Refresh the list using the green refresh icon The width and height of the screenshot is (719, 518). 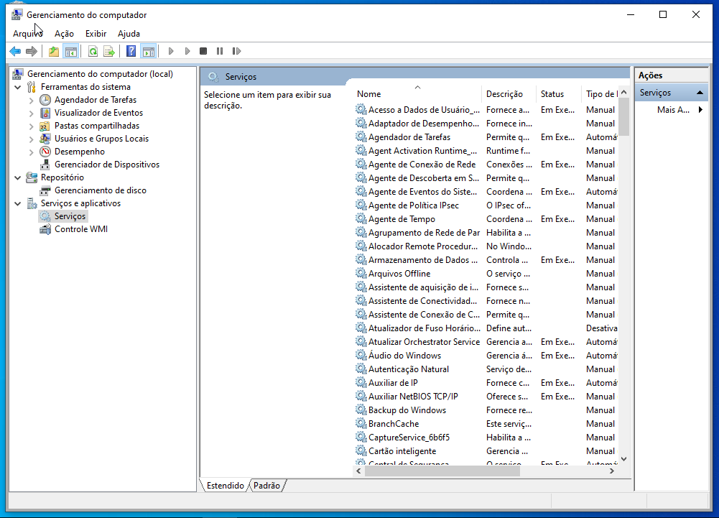coord(93,51)
